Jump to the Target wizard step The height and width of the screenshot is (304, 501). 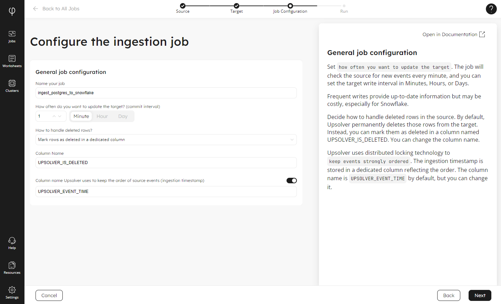click(237, 6)
